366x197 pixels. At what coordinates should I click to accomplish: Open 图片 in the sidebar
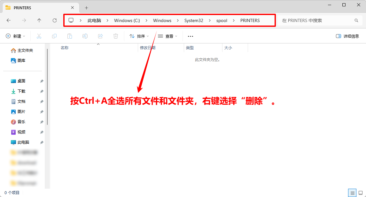click(18, 112)
